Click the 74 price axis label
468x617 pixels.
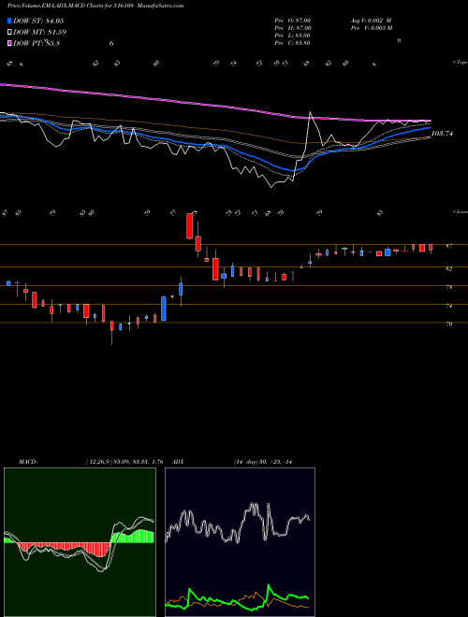[x=448, y=306]
